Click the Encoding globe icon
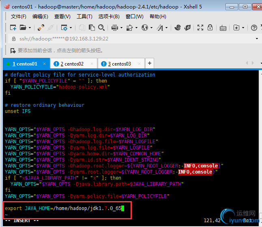 coord(145,28)
